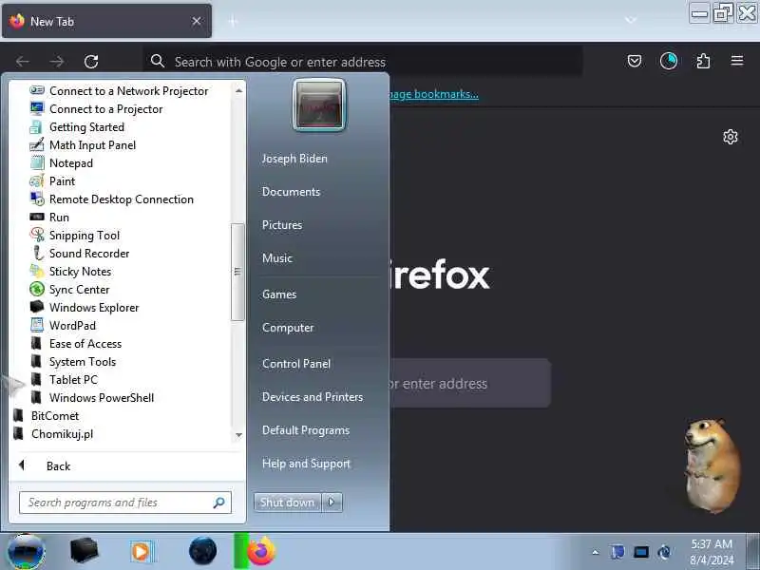Expand the BitComet program folder

(46, 416)
